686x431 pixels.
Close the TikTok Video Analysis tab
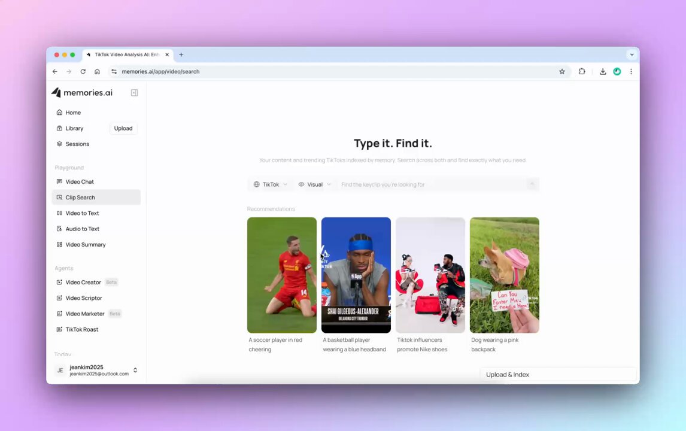click(x=167, y=54)
